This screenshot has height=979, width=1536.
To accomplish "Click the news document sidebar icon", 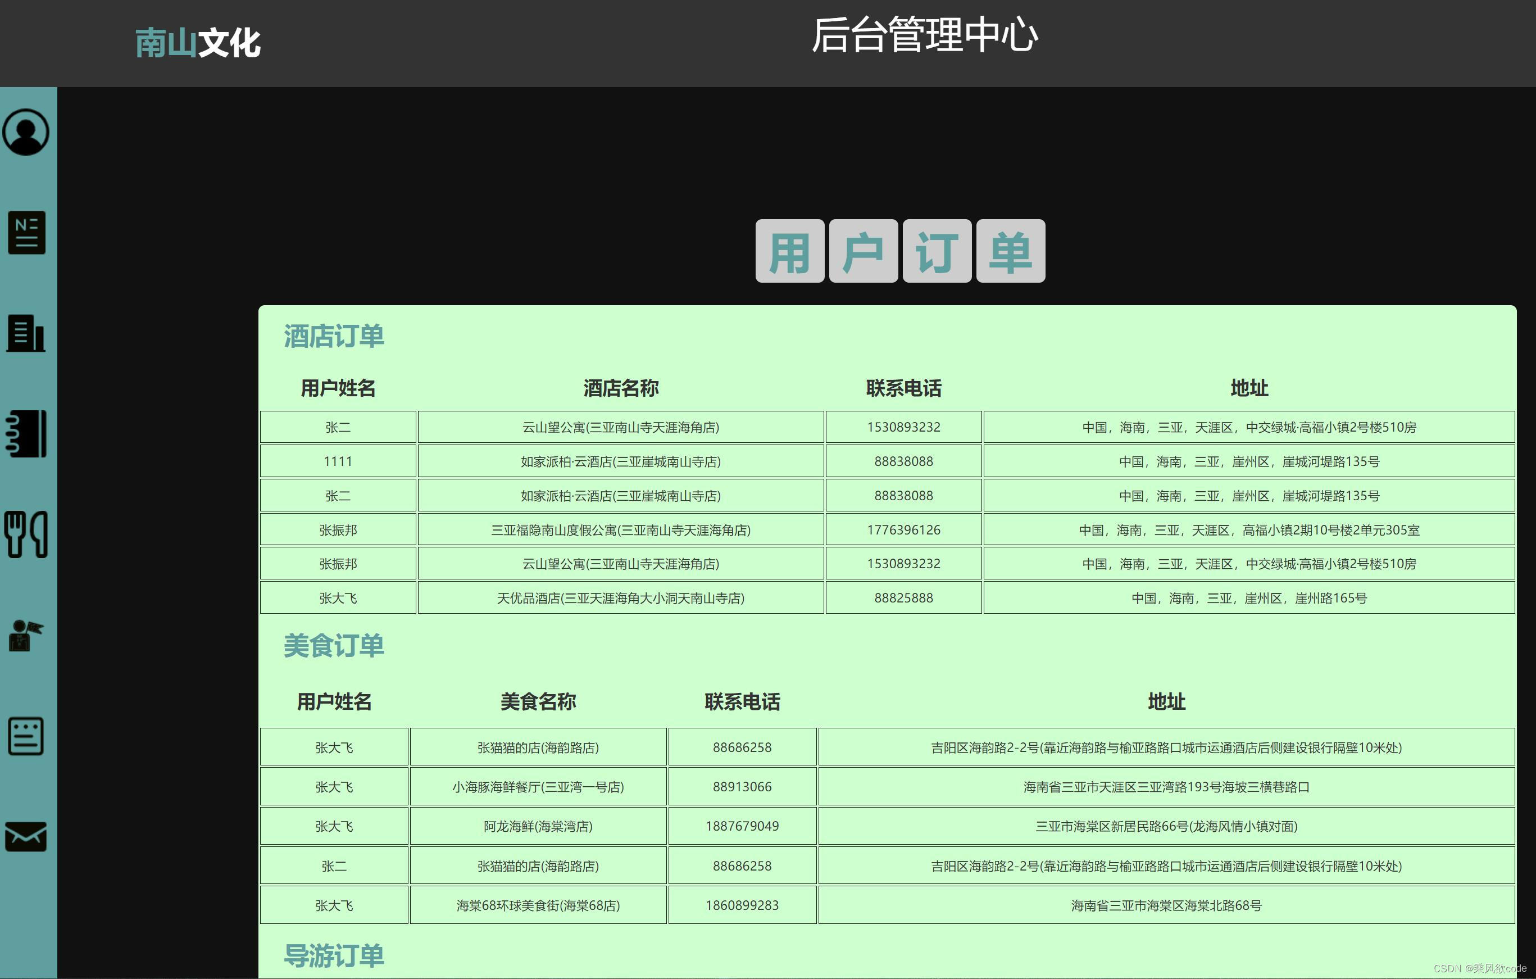I will coord(26,232).
